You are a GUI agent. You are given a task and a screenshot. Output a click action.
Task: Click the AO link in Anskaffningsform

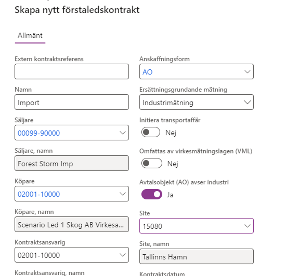click(147, 72)
